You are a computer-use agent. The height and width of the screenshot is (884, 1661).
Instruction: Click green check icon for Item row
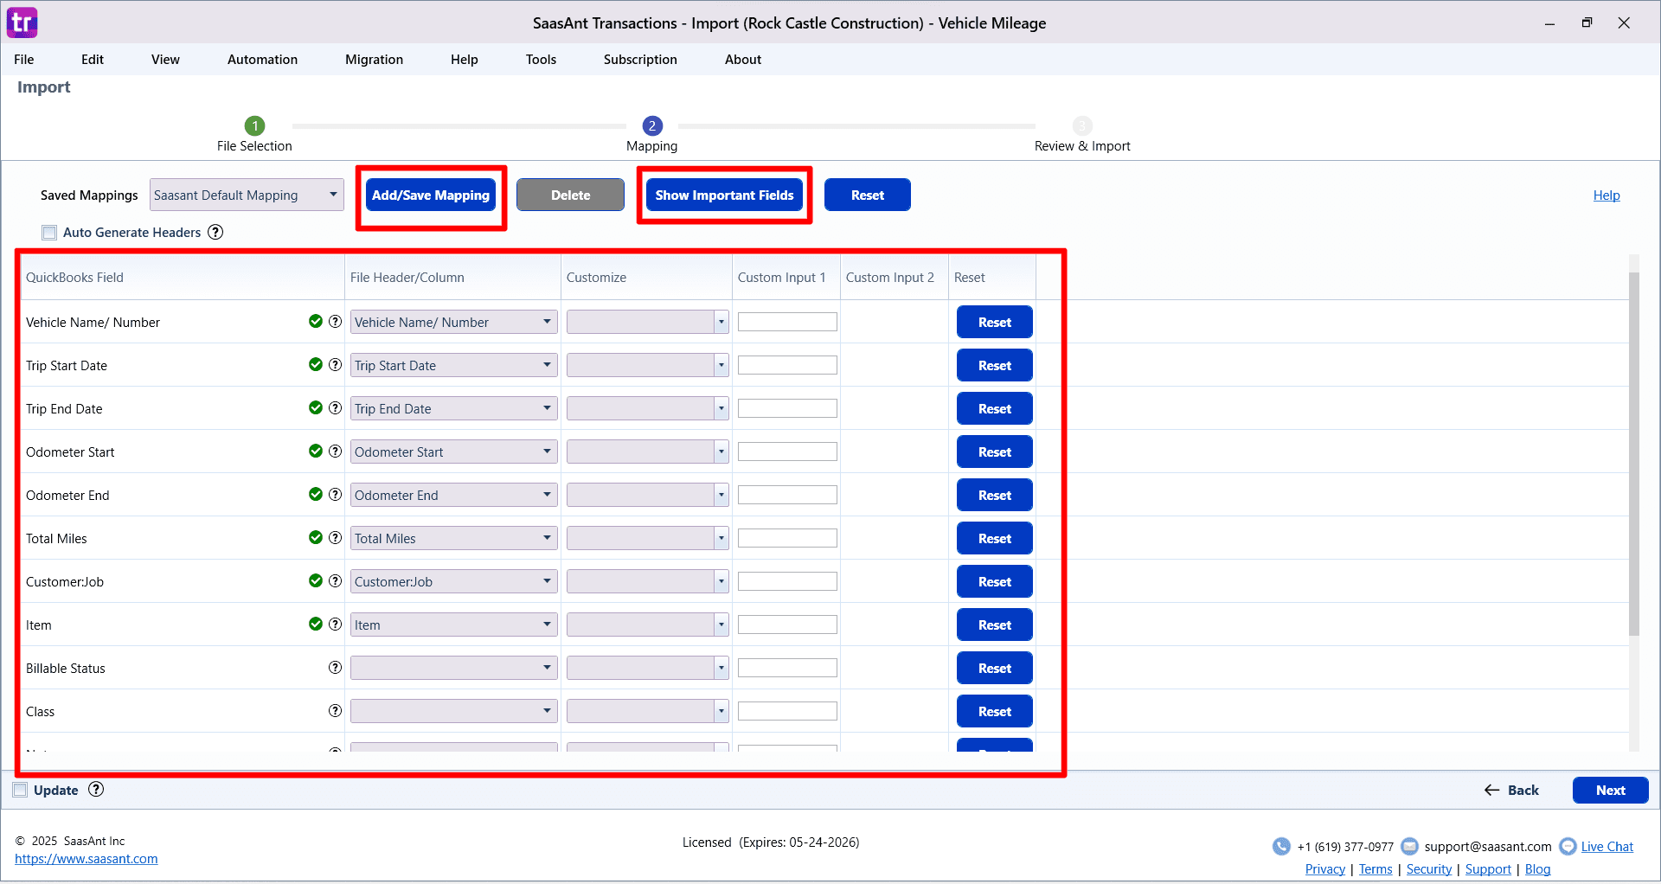pos(316,625)
